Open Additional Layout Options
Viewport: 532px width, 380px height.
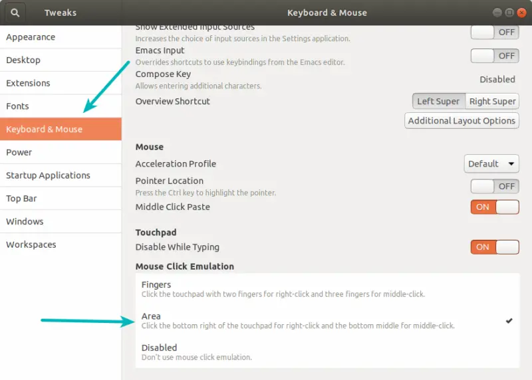462,121
